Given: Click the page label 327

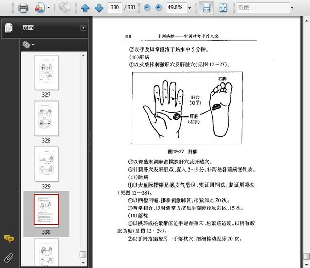Looking at the screenshot, I should (47, 95).
